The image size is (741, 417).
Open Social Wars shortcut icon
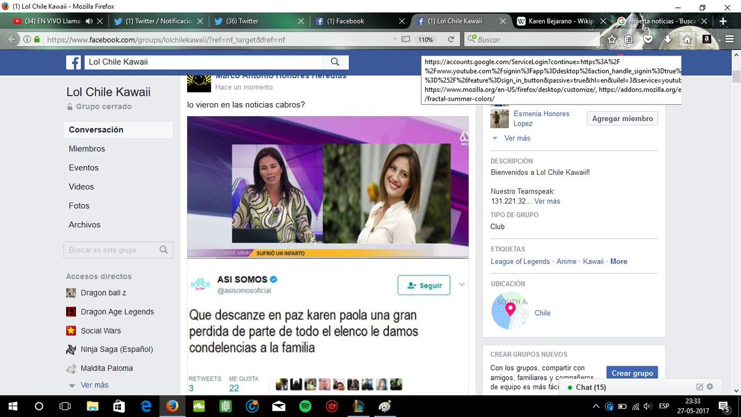[x=71, y=331]
